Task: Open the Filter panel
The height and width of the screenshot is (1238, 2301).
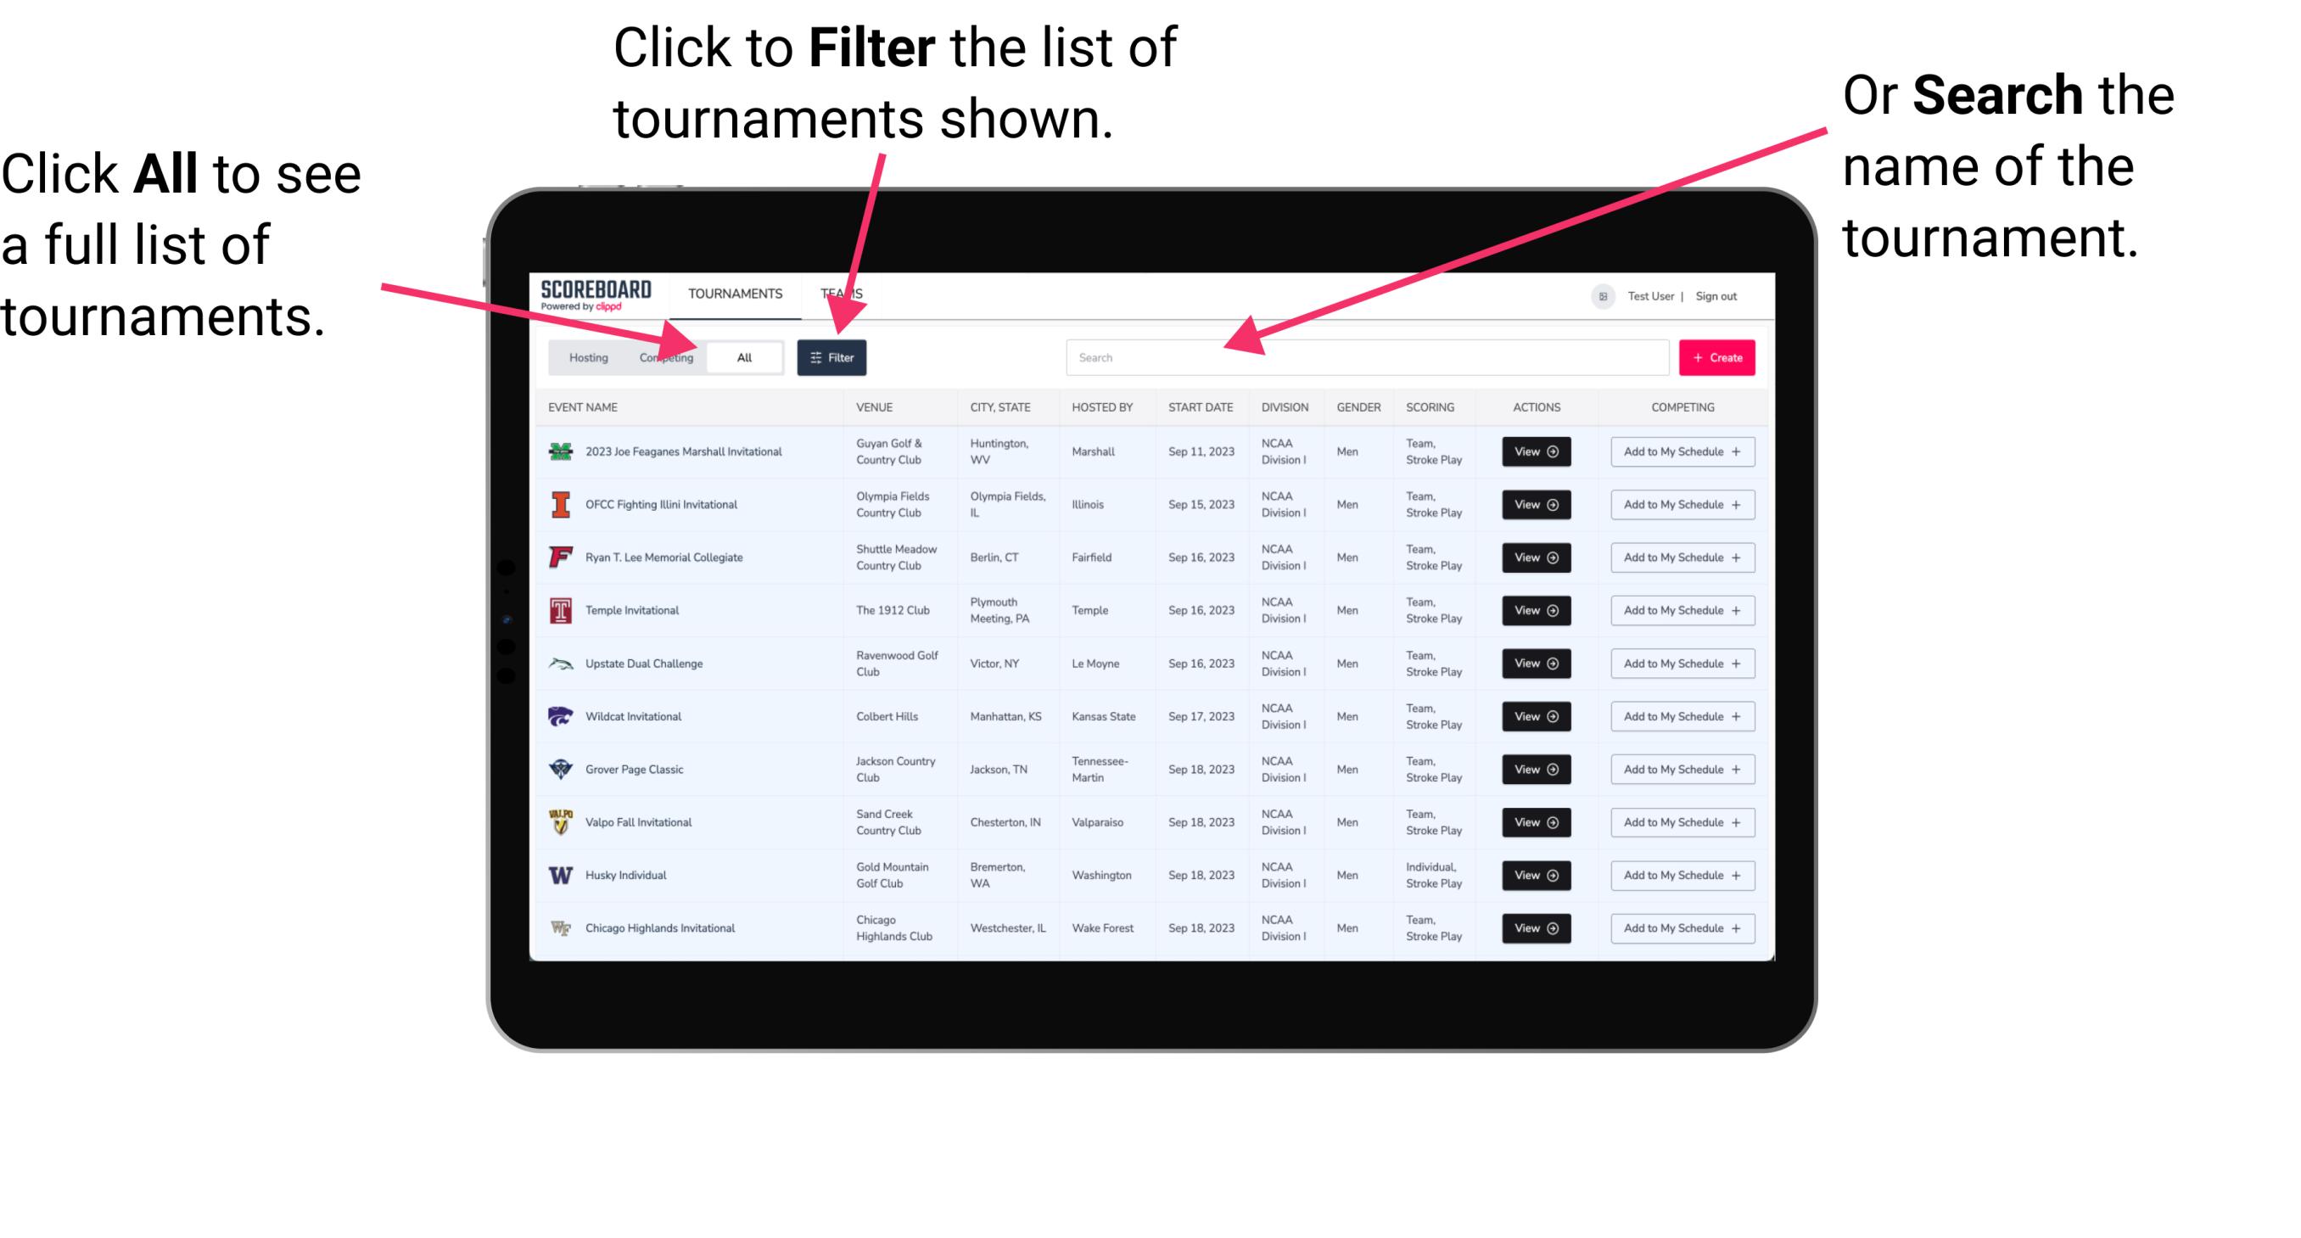Action: pyautogui.click(x=833, y=356)
